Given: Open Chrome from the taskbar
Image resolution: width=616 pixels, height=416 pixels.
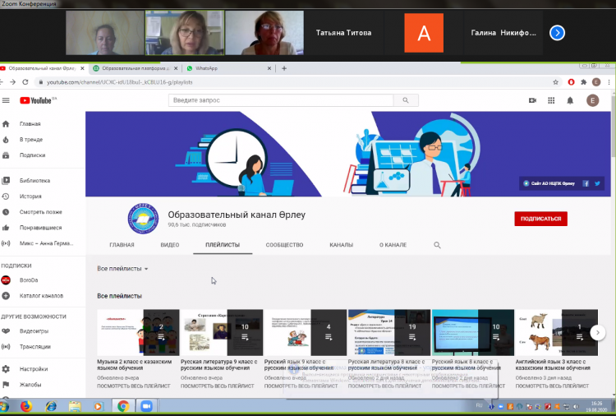Looking at the screenshot, I should 123,406.
